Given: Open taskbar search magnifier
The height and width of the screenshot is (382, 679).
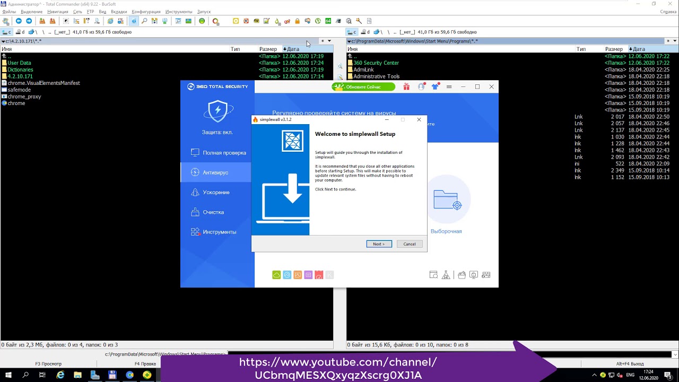Looking at the screenshot, I should click(25, 375).
